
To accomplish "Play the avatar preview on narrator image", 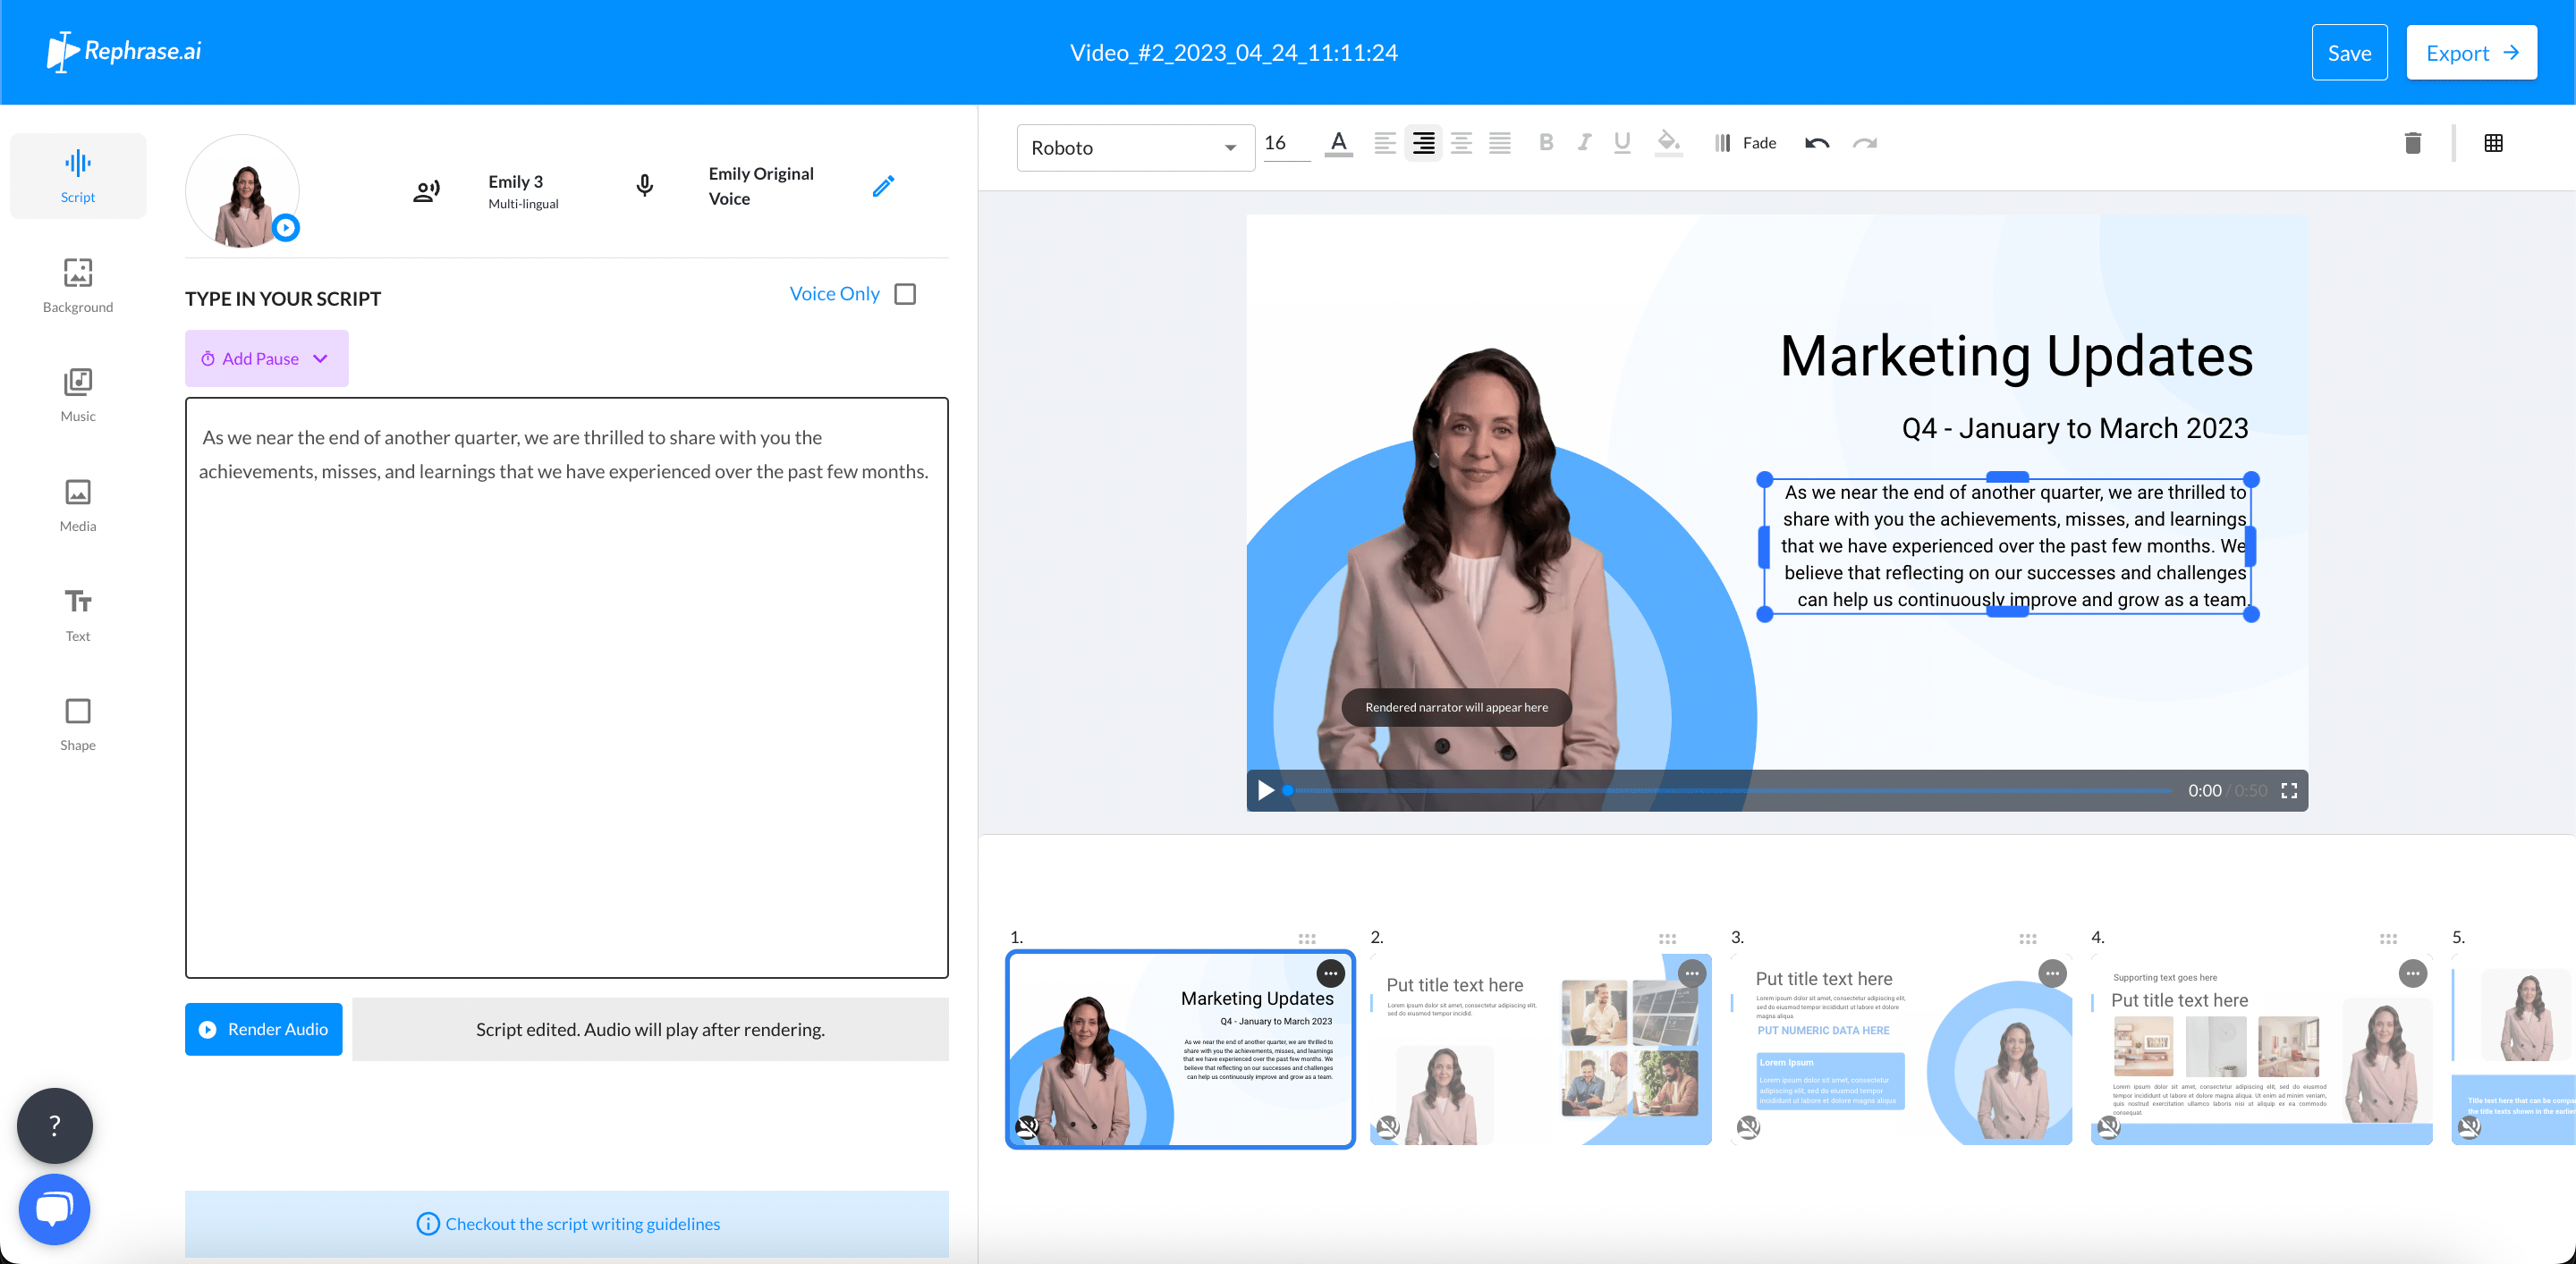I will pyautogui.click(x=286, y=228).
